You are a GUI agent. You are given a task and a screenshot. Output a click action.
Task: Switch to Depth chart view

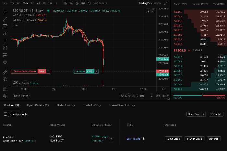click(157, 3)
